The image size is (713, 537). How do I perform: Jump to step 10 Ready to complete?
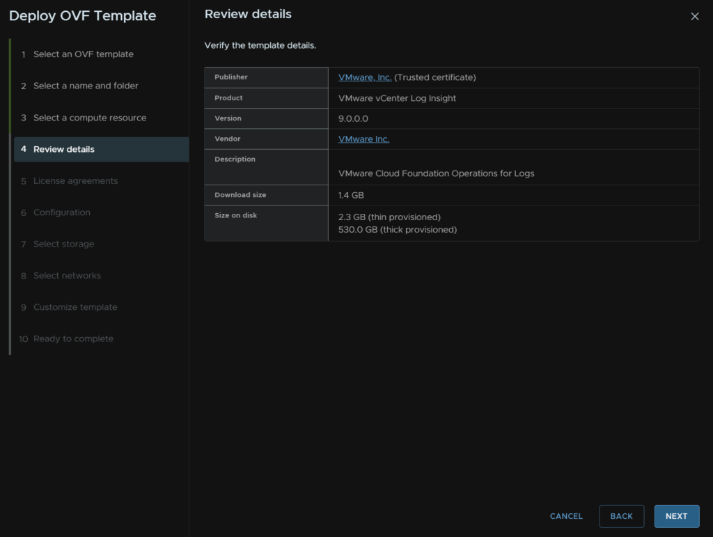tap(73, 338)
